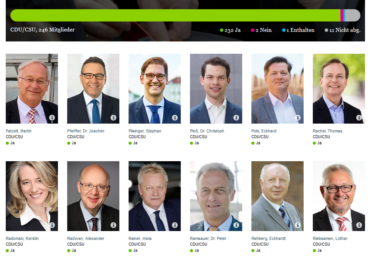Show info for Dr. Peter Ramsauer

pyautogui.click(x=236, y=225)
